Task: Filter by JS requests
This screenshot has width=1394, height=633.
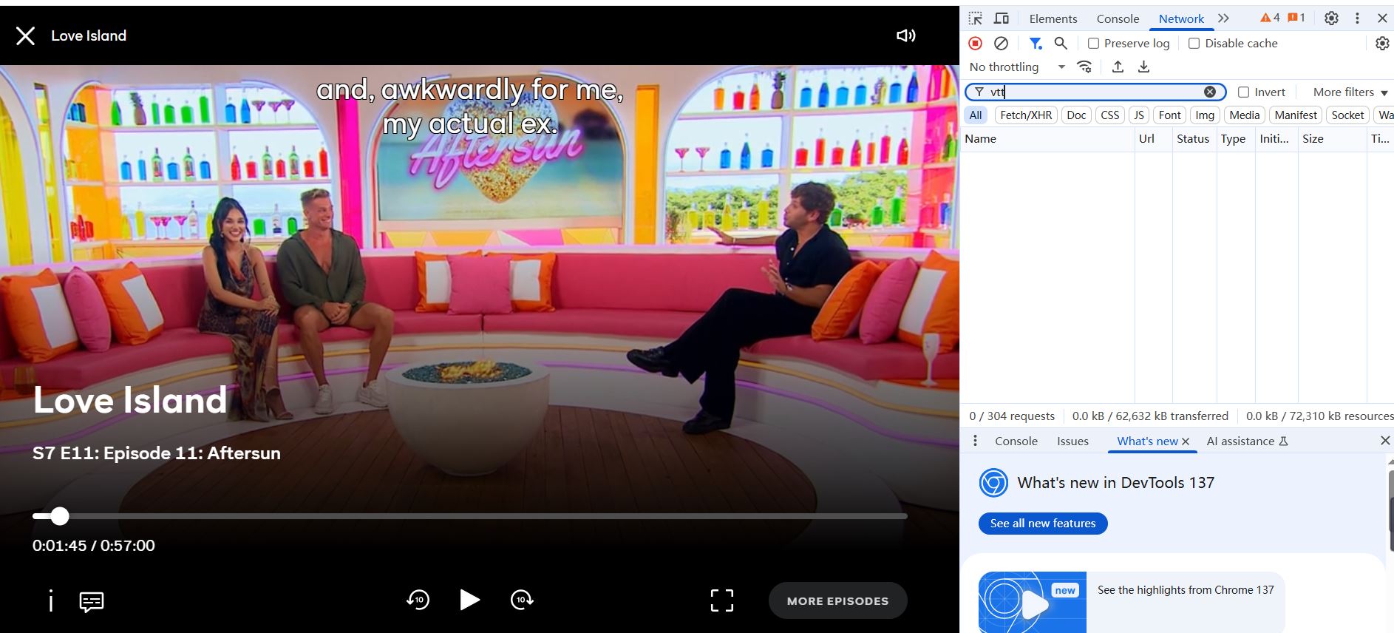Action: [1139, 115]
